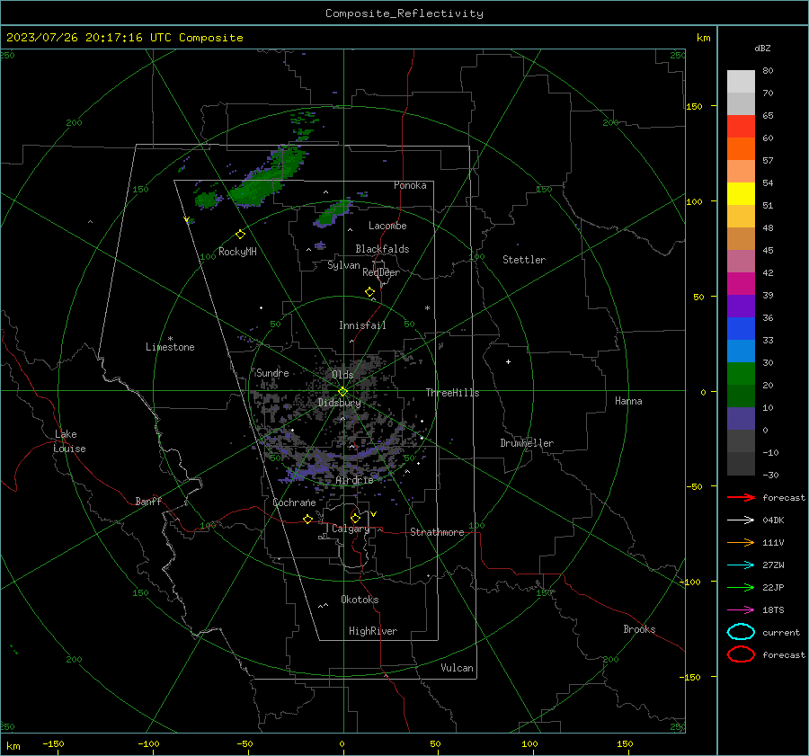Click the Ponoka city label
The width and height of the screenshot is (809, 756).
coord(410,185)
